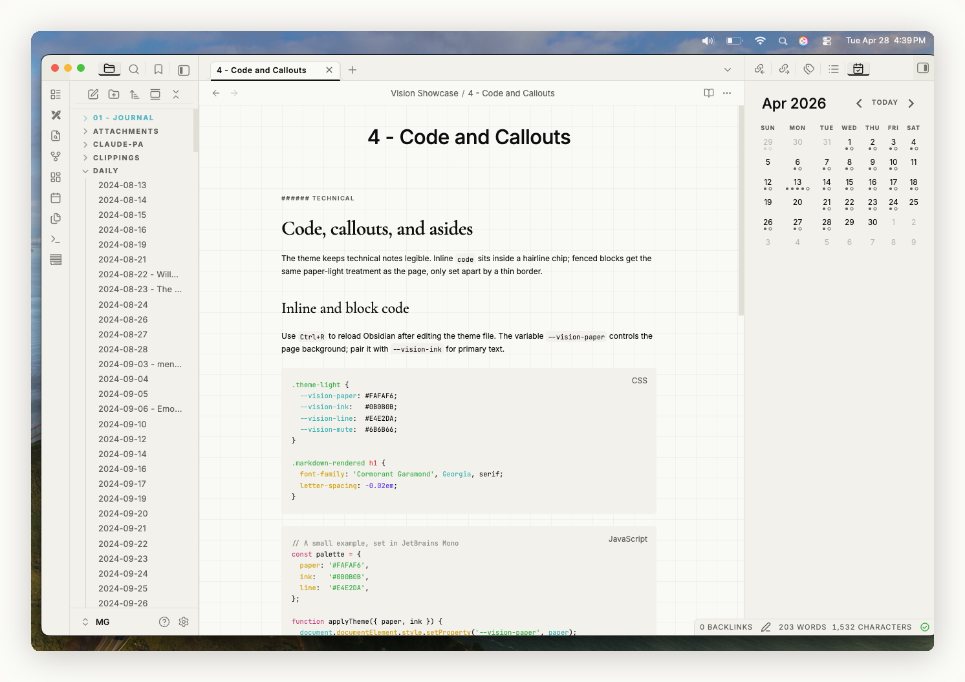Click the Wi-Fi menu bar icon

point(761,41)
